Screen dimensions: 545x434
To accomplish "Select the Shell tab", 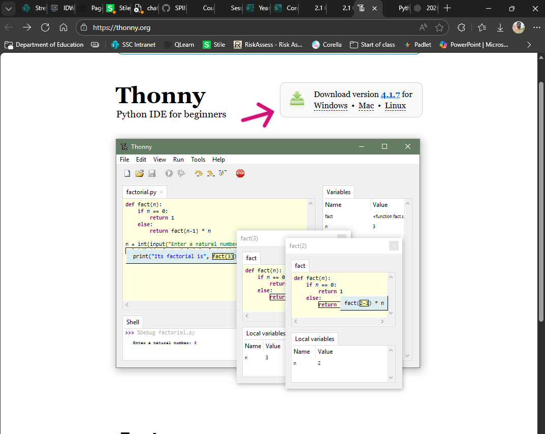I will point(133,322).
